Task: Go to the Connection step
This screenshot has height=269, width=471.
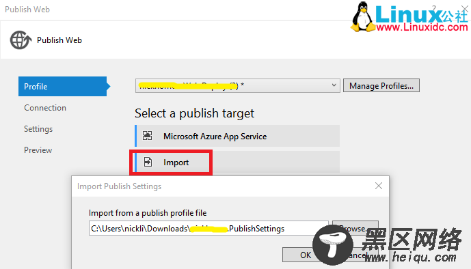Action: point(45,108)
